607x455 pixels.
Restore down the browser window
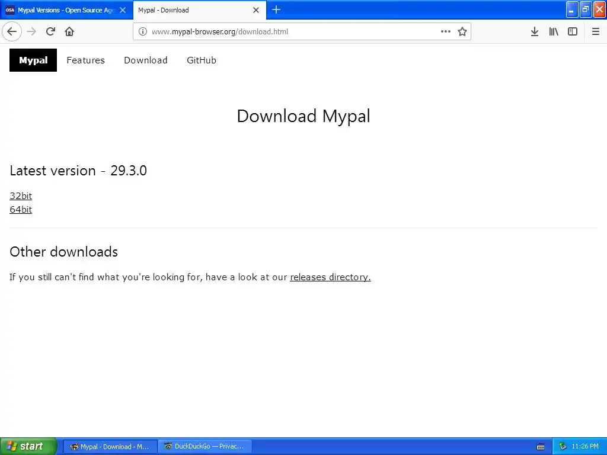click(x=586, y=9)
